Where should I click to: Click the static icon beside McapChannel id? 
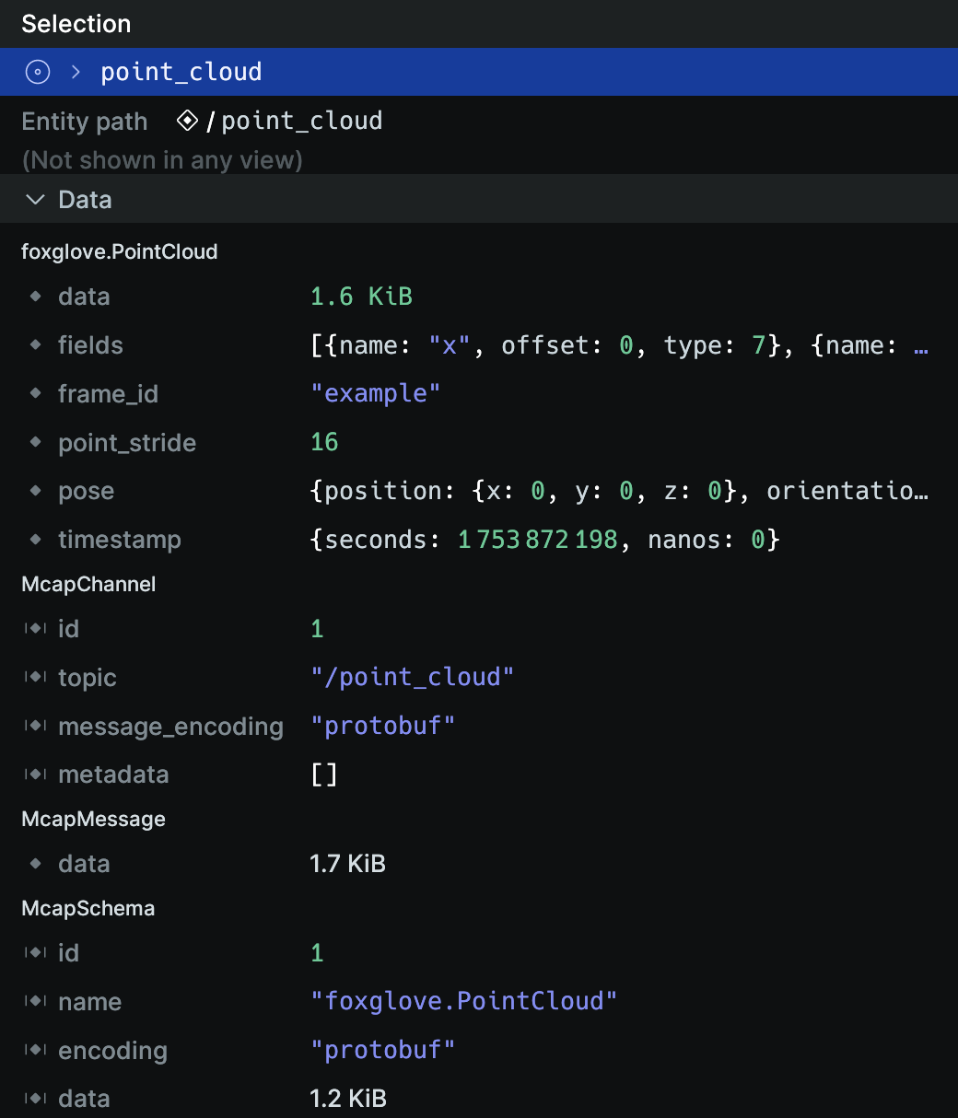pos(36,629)
